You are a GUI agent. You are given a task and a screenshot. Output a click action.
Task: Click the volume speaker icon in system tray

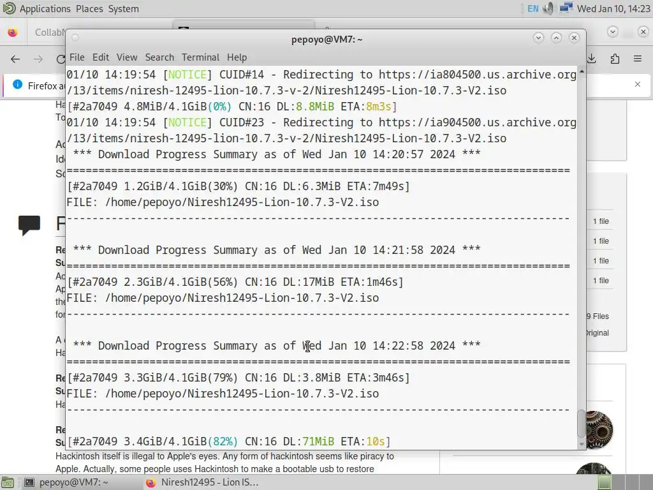click(549, 9)
